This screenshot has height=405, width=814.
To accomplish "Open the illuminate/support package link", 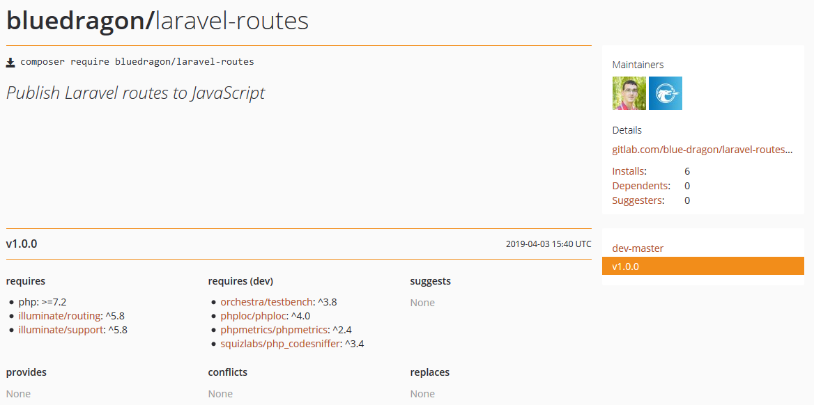I will click(x=61, y=330).
